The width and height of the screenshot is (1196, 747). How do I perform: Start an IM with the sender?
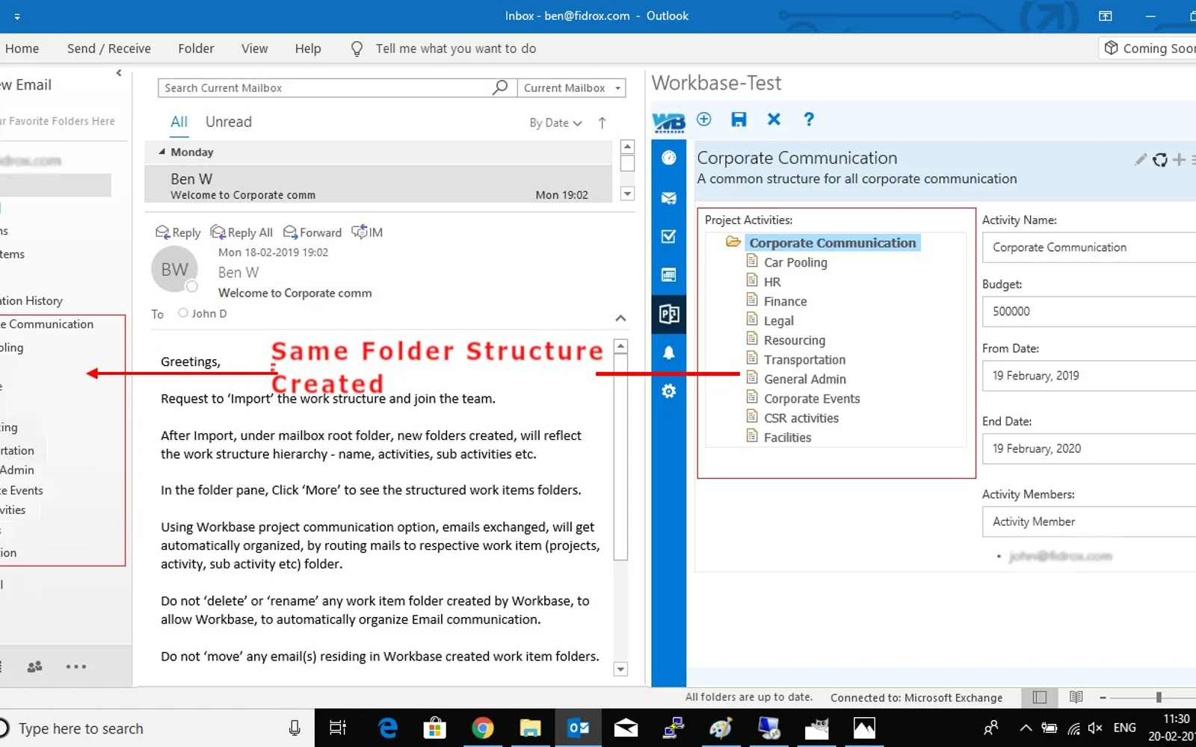point(367,232)
